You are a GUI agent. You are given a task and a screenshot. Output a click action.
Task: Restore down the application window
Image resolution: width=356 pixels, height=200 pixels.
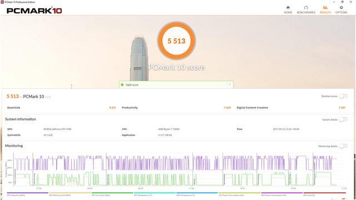pos(343,2)
